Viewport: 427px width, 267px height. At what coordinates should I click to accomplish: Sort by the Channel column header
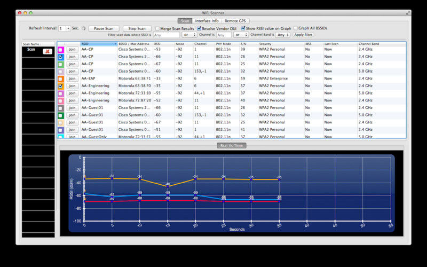(204, 44)
